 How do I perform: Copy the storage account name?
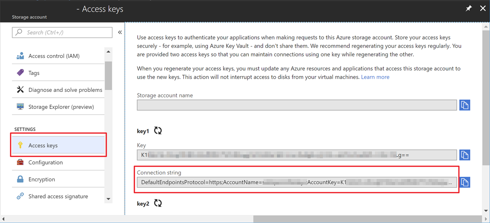[x=465, y=105]
